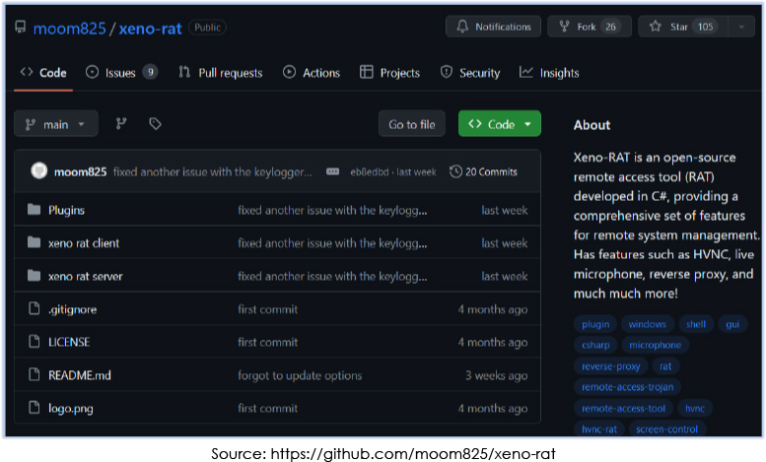Open the main branch selector dropdown
The height and width of the screenshot is (462, 766).
(x=56, y=124)
